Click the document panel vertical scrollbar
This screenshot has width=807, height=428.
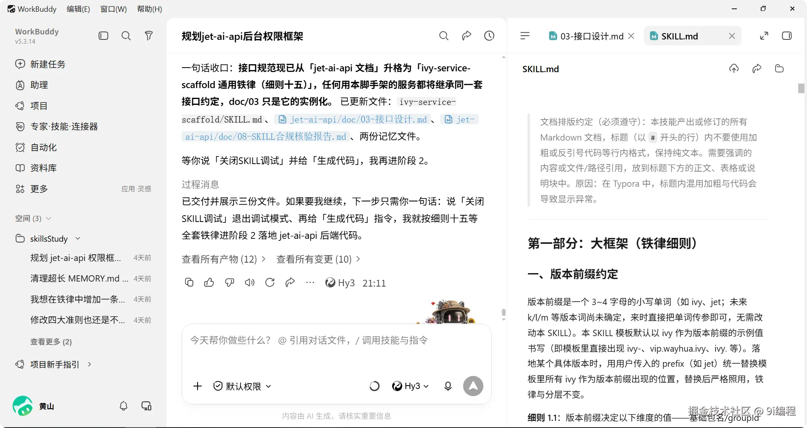coord(801,88)
